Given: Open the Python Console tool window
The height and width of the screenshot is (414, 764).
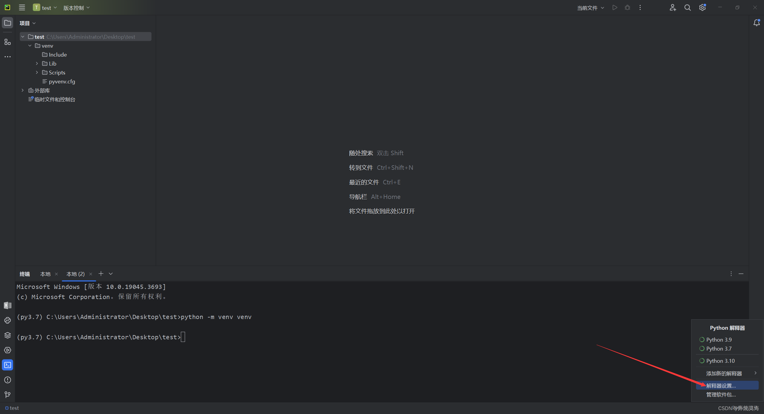Looking at the screenshot, I should point(7,320).
